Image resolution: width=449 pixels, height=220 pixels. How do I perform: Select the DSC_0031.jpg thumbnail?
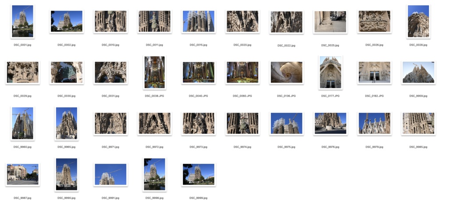[x=110, y=72]
